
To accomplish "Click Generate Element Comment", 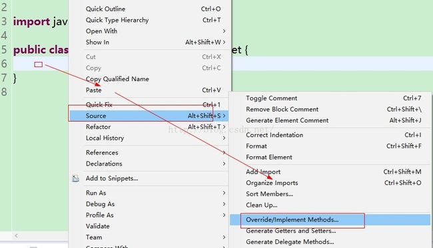I will click(330, 120).
